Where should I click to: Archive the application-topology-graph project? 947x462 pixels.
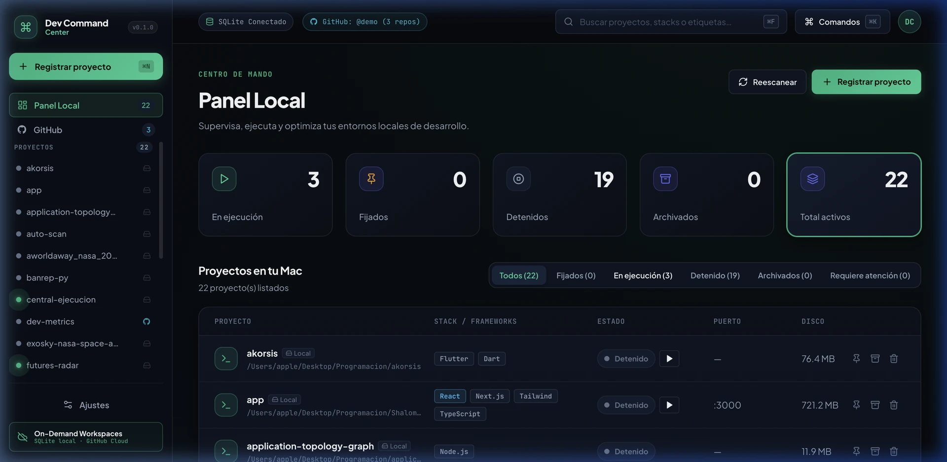pos(875,452)
